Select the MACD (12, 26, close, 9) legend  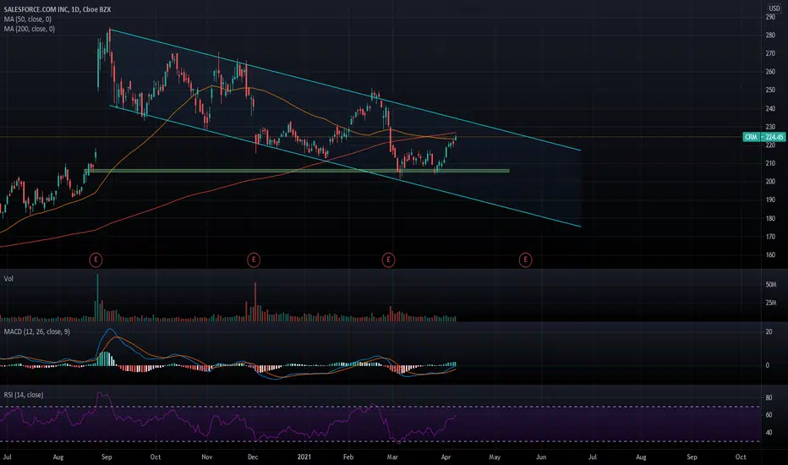point(37,331)
